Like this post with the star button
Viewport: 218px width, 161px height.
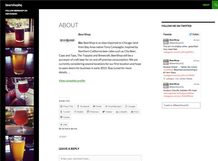[x=64, y=125]
